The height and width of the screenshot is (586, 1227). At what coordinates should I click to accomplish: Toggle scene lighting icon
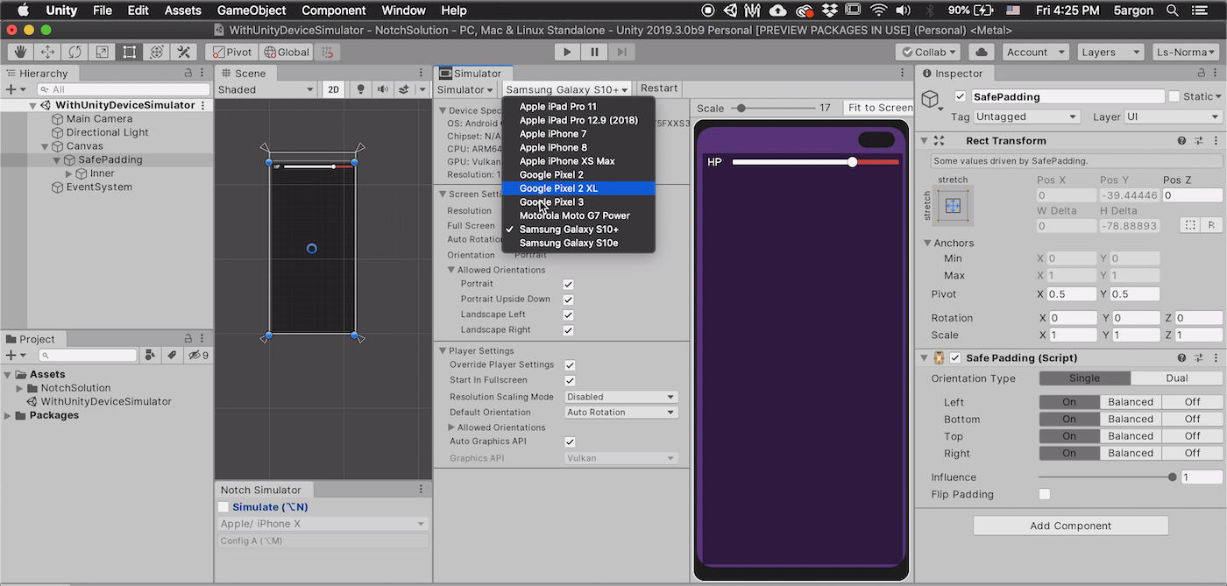coord(360,89)
